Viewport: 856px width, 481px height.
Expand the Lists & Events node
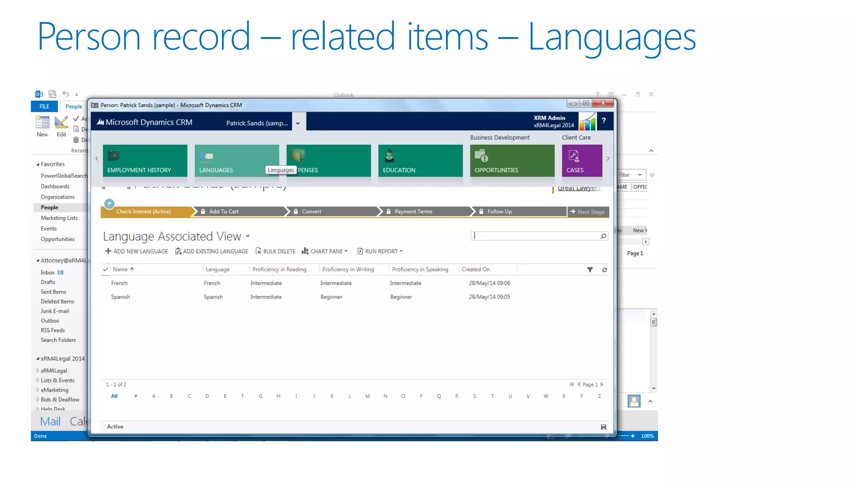pyautogui.click(x=38, y=380)
